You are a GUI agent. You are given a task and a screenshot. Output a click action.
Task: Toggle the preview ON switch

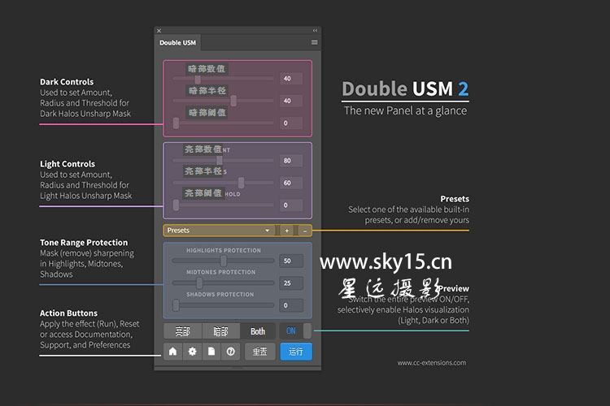tap(296, 331)
